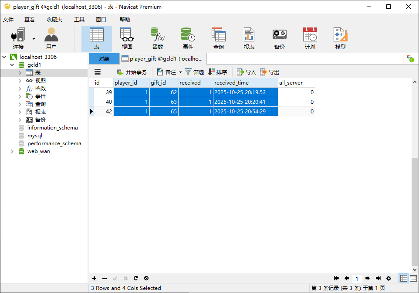Switch to form view

pos(413,278)
